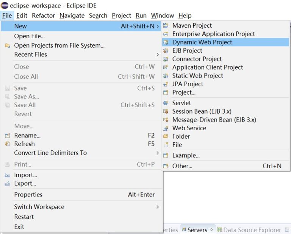Click the Session Bean (EJB 3.x) icon

[166, 111]
